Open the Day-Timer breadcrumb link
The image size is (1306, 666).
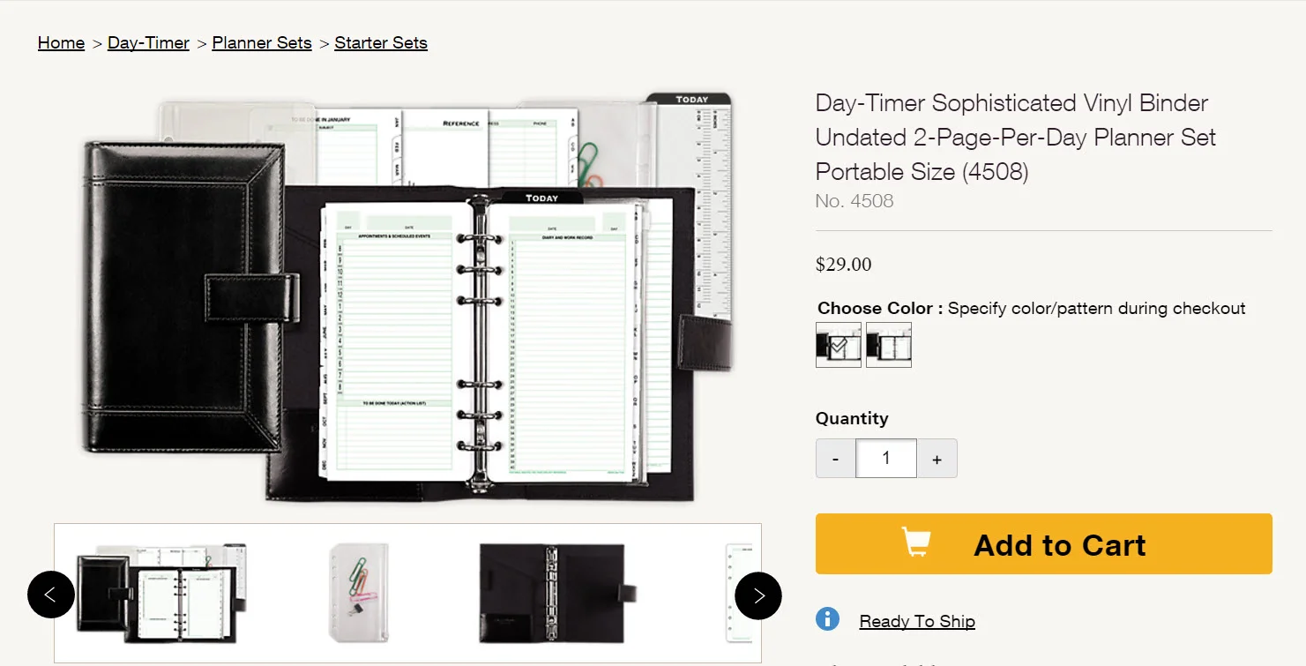[148, 42]
